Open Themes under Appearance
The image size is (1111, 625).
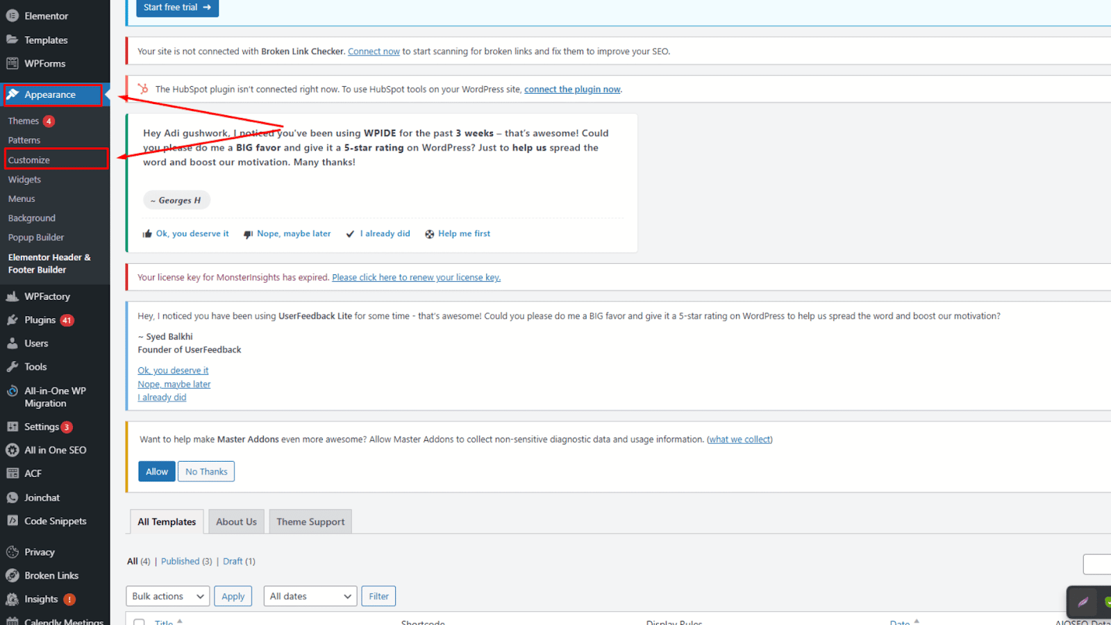(24, 121)
